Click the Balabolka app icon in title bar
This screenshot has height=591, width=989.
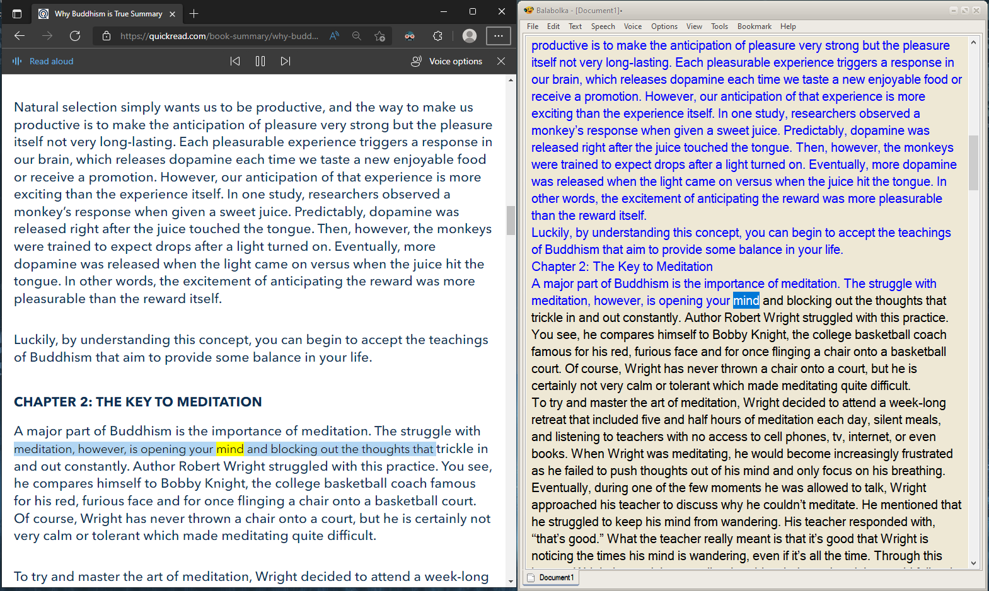(x=528, y=10)
